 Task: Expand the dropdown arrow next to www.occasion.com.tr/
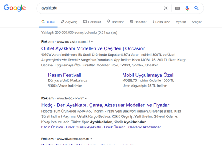tap(92, 42)
